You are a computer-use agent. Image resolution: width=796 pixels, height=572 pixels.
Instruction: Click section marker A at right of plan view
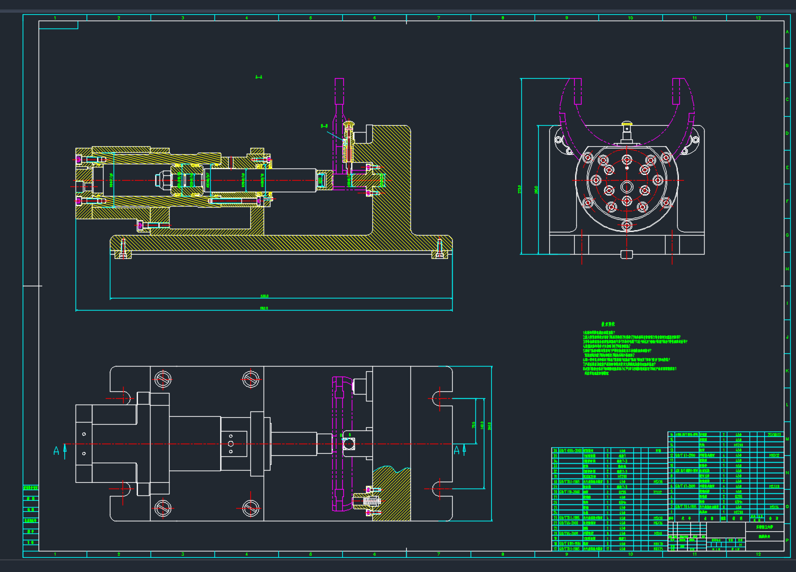point(457,450)
